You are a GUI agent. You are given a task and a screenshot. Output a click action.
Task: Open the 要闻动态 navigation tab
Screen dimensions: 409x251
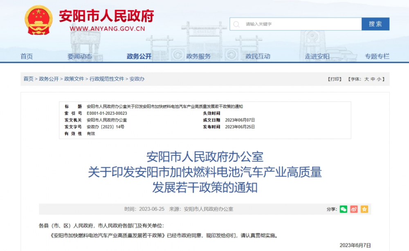point(80,57)
